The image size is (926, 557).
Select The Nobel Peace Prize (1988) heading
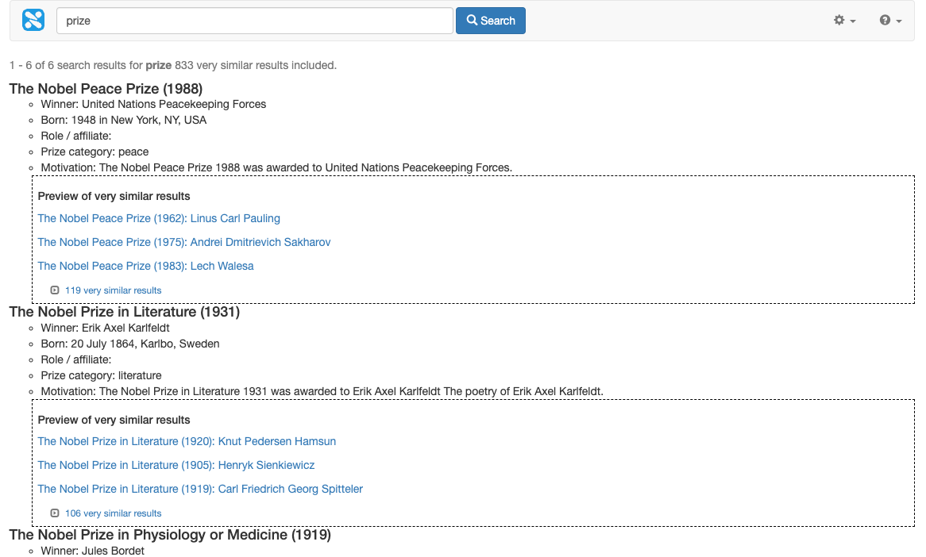pyautogui.click(x=105, y=89)
